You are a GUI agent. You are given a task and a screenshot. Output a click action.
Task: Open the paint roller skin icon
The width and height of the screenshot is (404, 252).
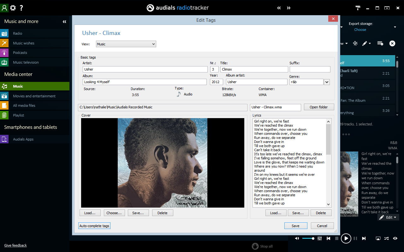coord(358,8)
